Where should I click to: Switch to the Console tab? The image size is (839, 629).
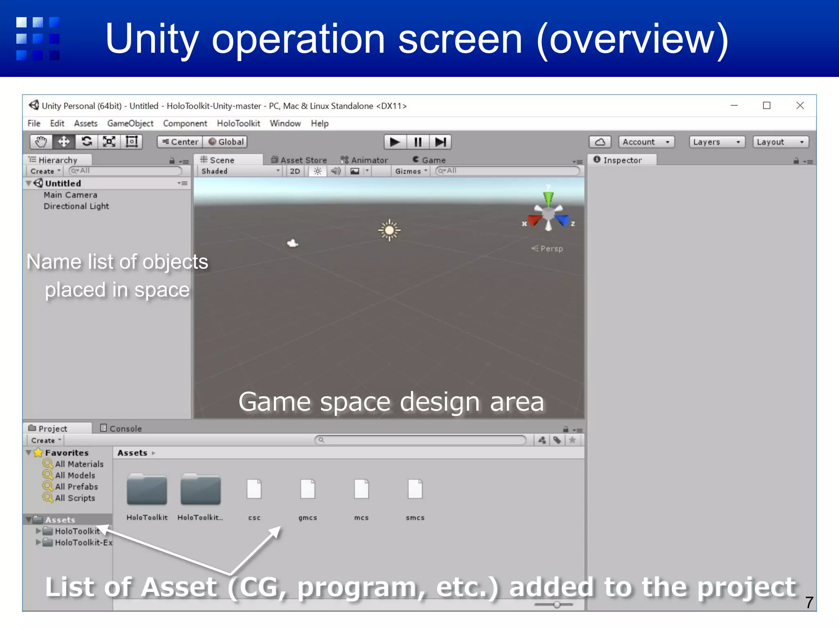121,428
